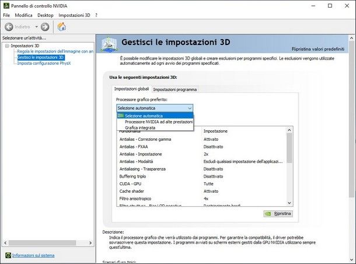Image resolution: width=356 pixels, height=264 pixels.
Task: Select Imposta configurazione PhysX tree item
Action: [x=44, y=64]
